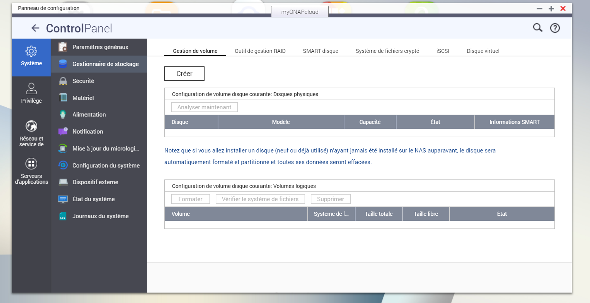Switch to Disque virtuel tab
Image resolution: width=590 pixels, height=303 pixels.
pyautogui.click(x=483, y=51)
